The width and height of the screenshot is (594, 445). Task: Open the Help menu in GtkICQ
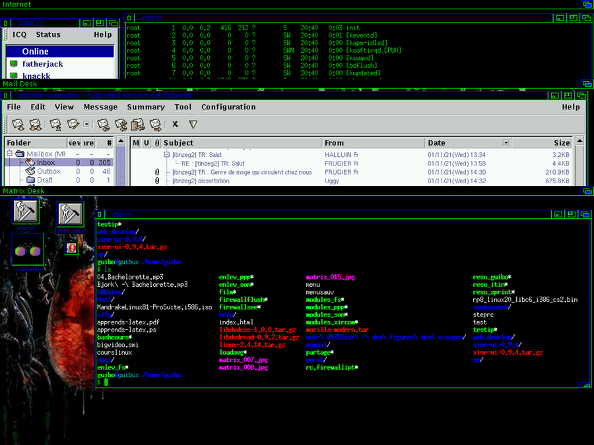pyautogui.click(x=103, y=34)
